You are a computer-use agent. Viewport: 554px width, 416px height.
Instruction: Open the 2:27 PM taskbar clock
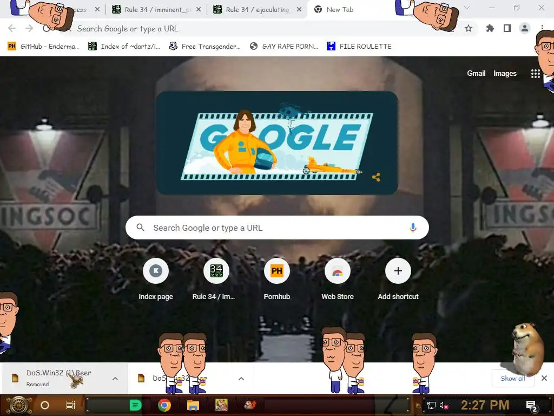coord(485,405)
